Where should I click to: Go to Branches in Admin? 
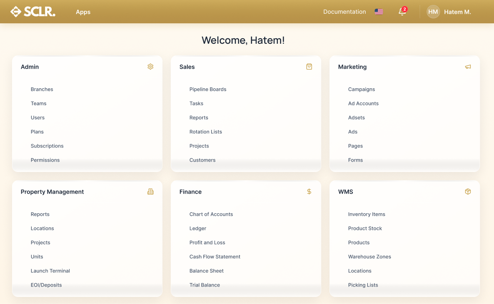[x=42, y=89]
